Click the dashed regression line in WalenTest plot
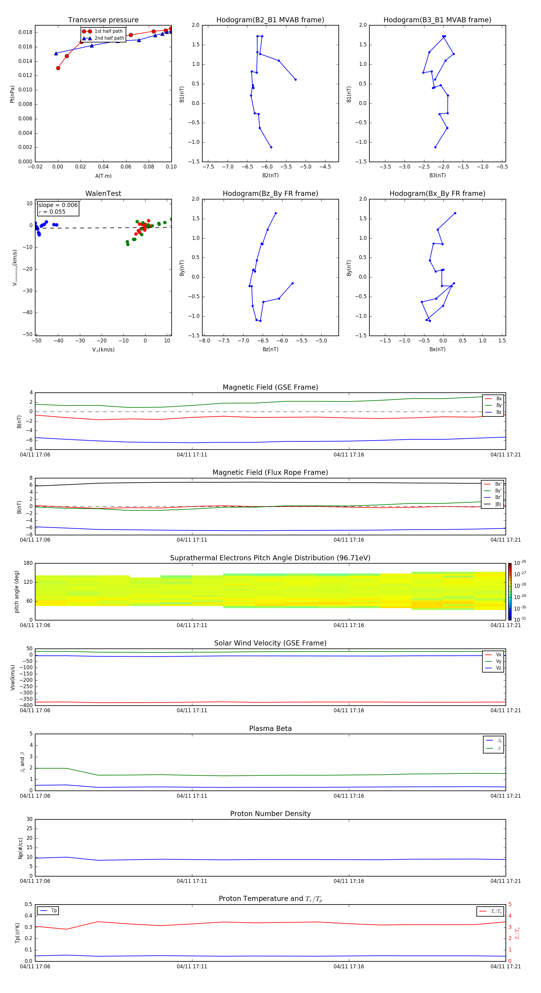 (103, 228)
